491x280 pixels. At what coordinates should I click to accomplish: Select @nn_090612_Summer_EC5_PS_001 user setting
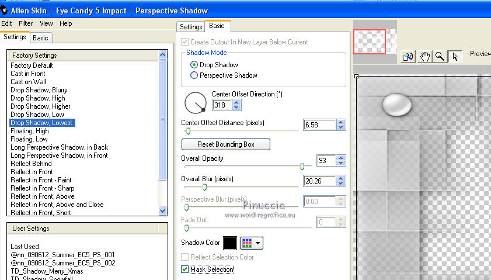pyautogui.click(x=62, y=255)
